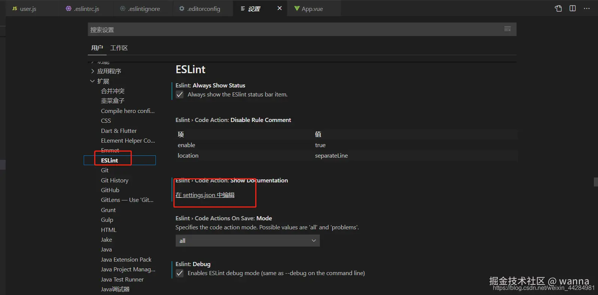Open Java Project Manag... settings
Viewport: 598px width, 295px height.
pos(128,269)
